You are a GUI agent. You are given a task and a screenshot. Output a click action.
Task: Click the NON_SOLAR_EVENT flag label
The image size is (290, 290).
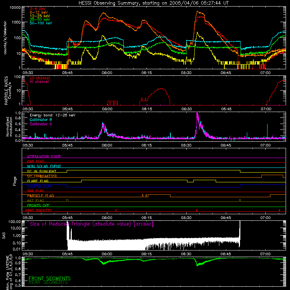pos(44,166)
